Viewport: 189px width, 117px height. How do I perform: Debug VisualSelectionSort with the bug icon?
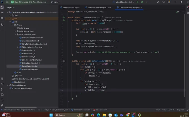pyautogui.click(x=142, y=2)
